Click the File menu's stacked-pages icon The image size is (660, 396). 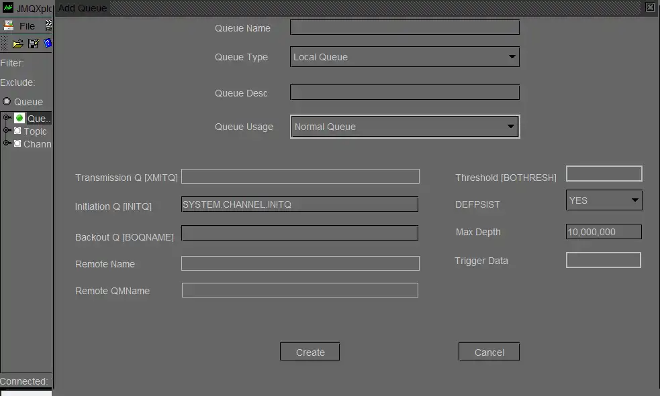coord(9,25)
